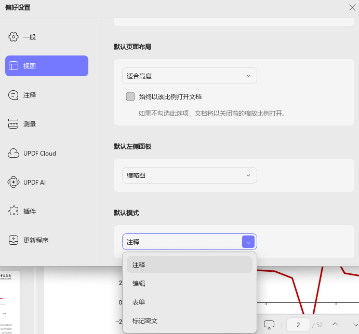Viewport: 359px width, 334px height.
Task: Click the comment bubble icon in sidebar
Action: coord(14,95)
